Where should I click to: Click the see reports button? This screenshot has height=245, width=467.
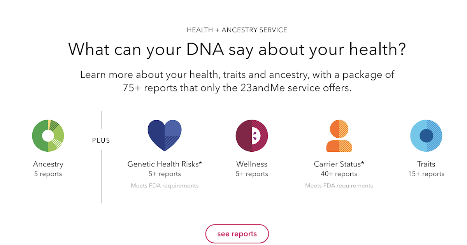pyautogui.click(x=237, y=234)
